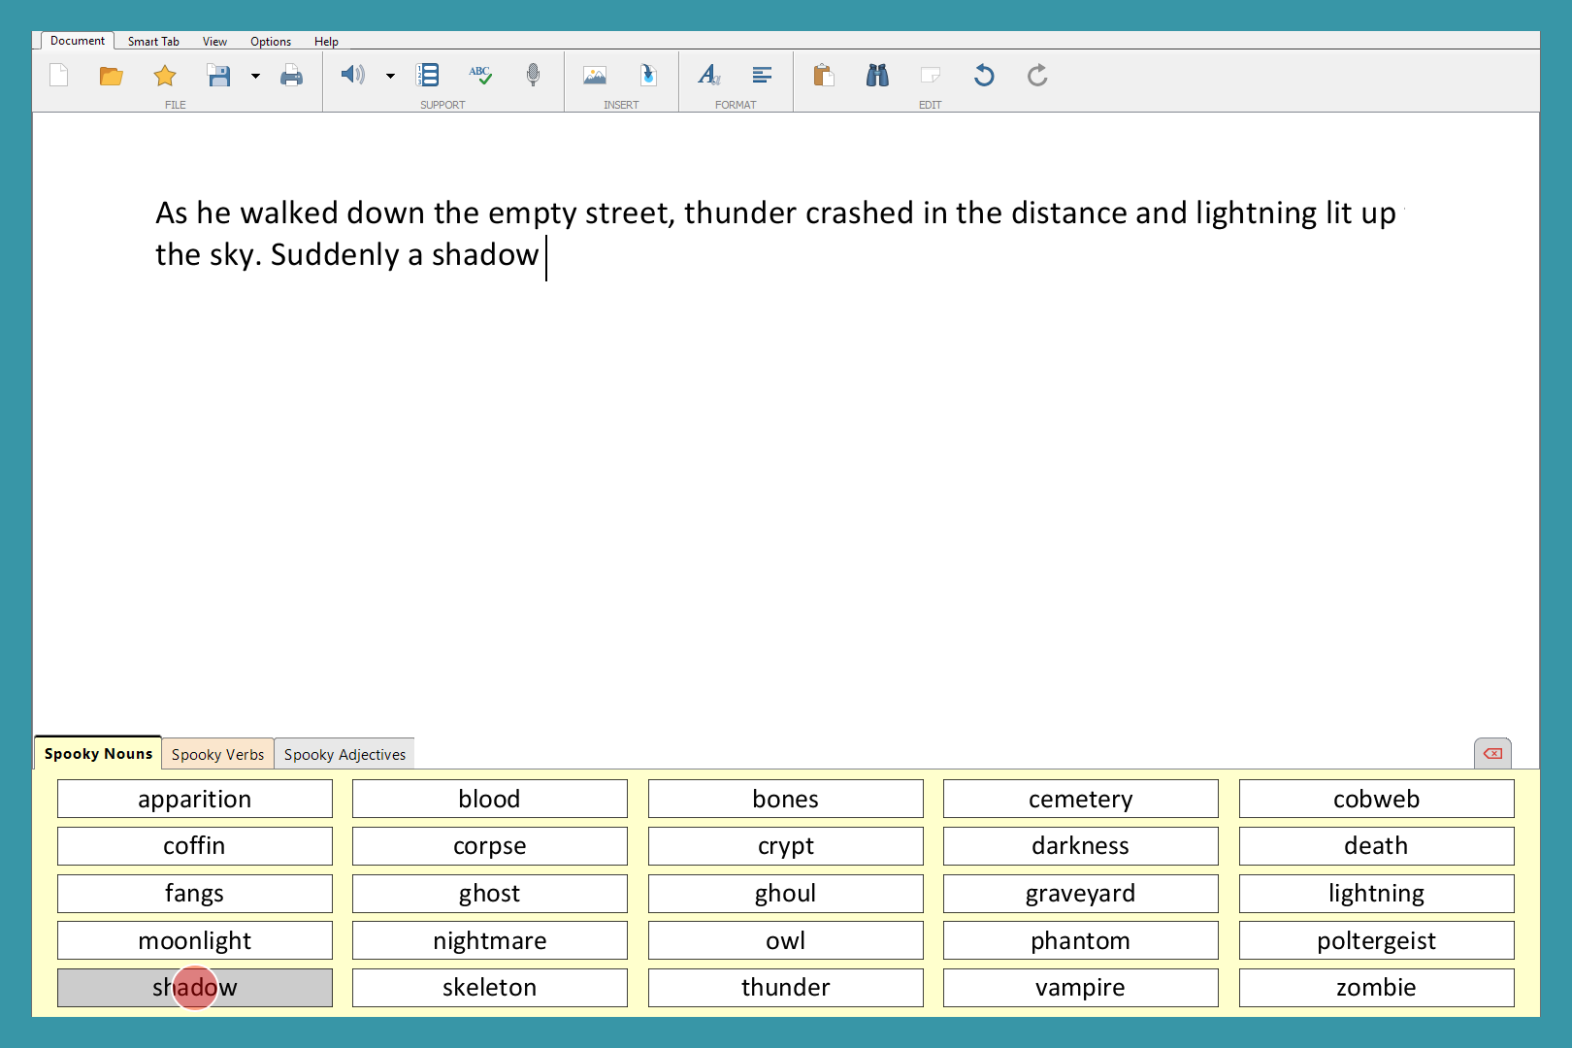Click the shadow word button
The image size is (1572, 1048).
(195, 988)
